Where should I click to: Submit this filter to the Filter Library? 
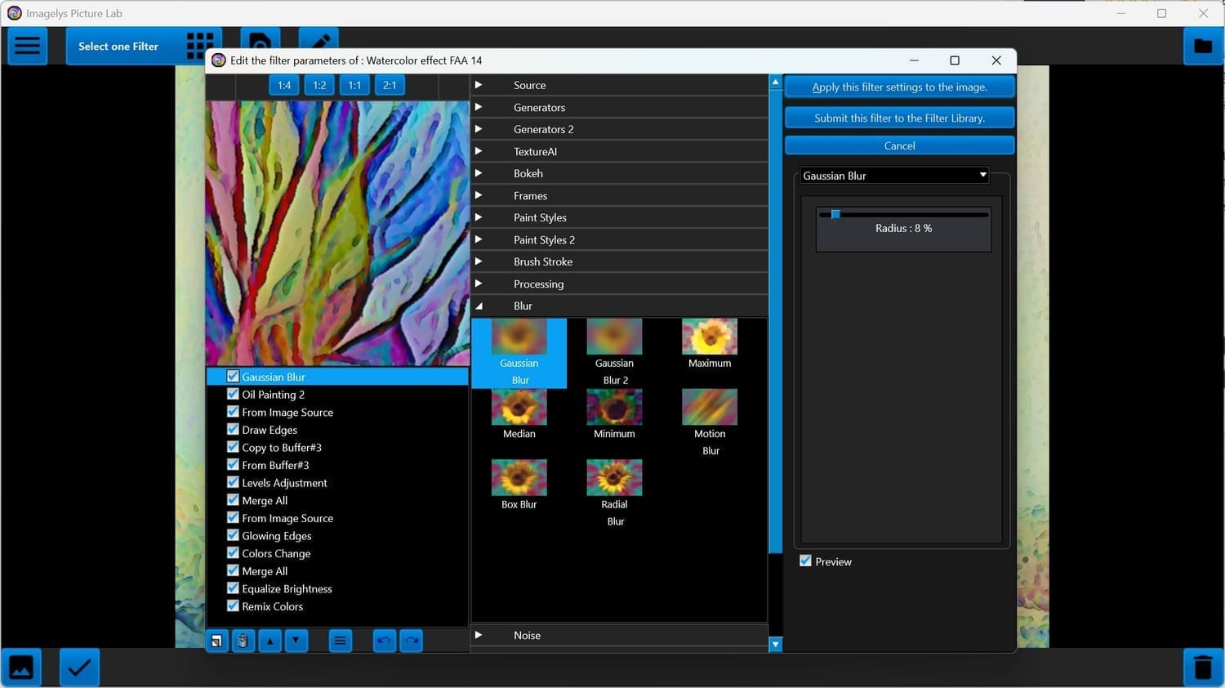click(x=899, y=118)
